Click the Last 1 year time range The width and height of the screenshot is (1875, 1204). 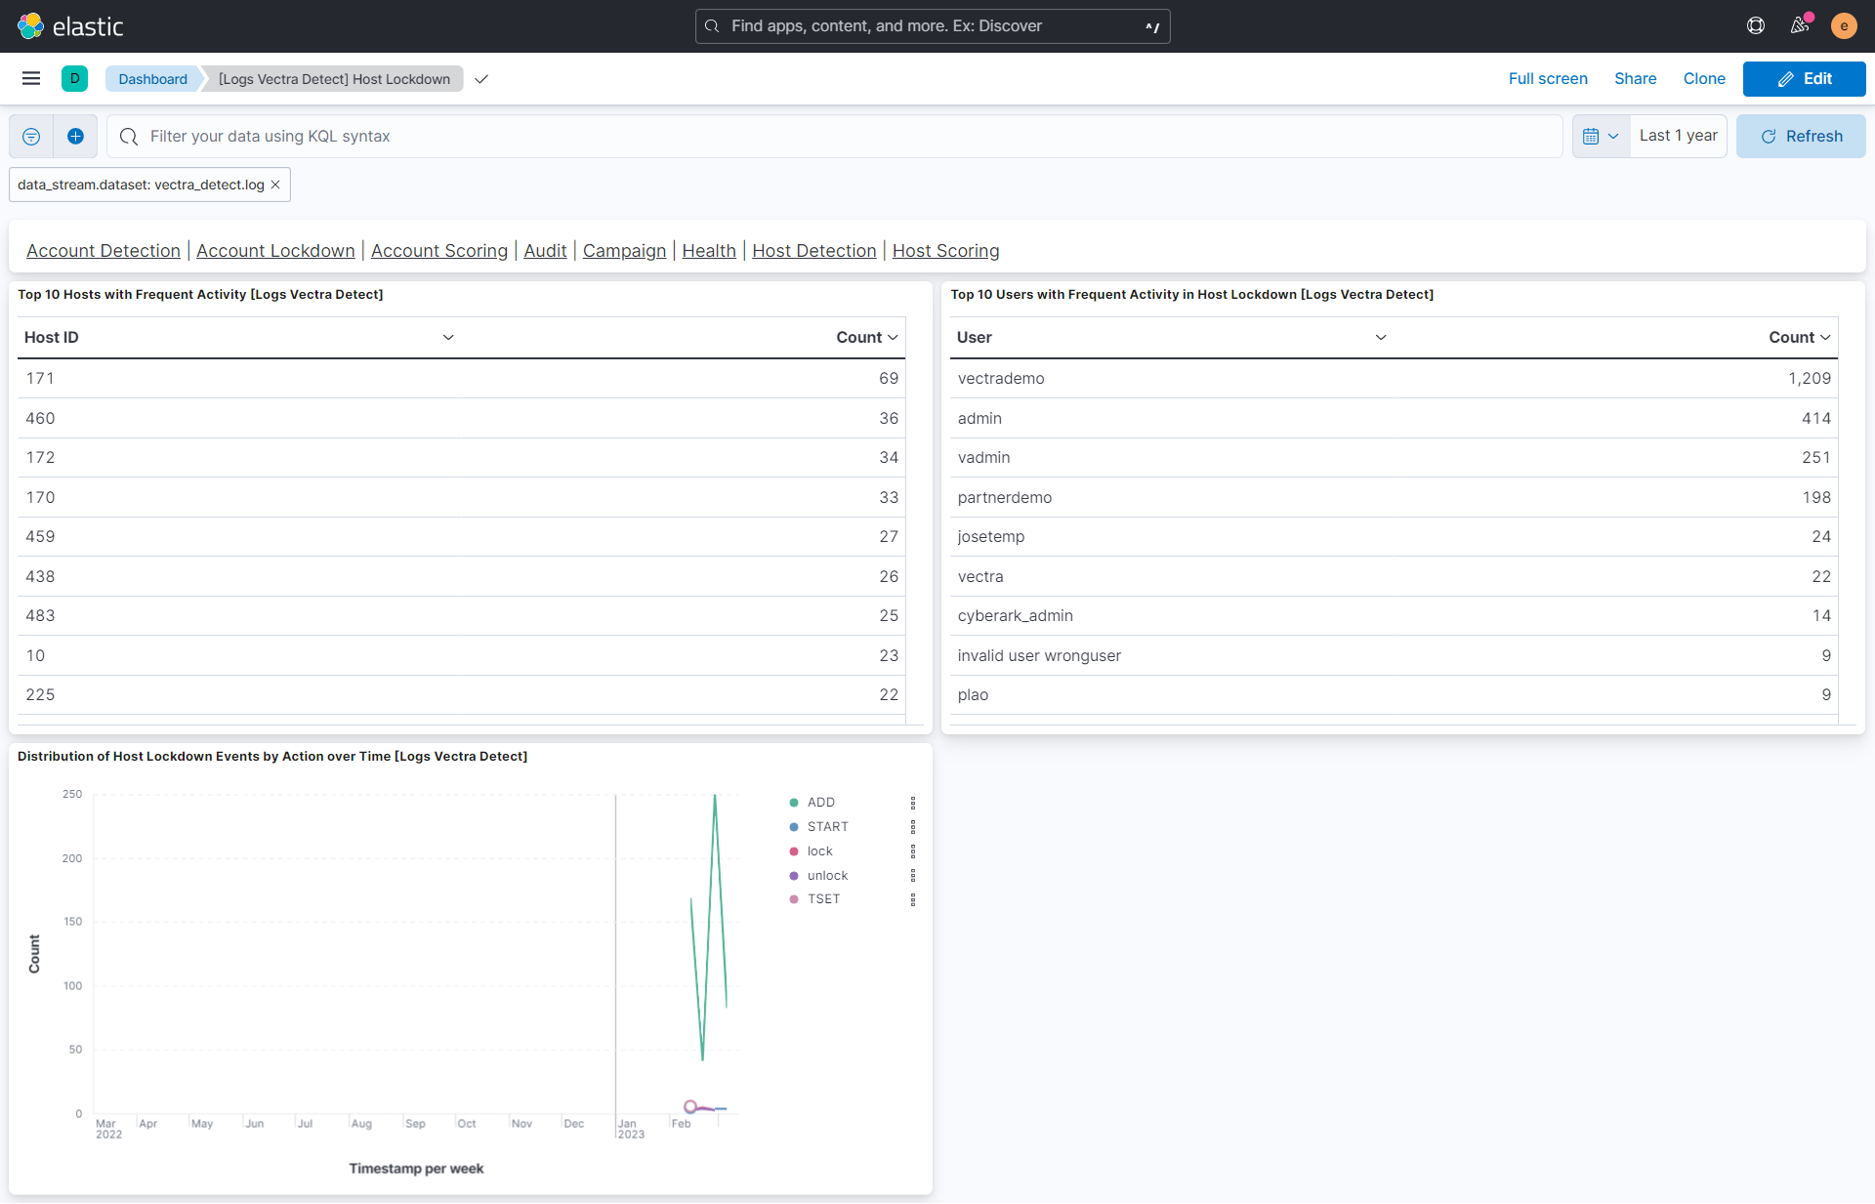(x=1678, y=137)
